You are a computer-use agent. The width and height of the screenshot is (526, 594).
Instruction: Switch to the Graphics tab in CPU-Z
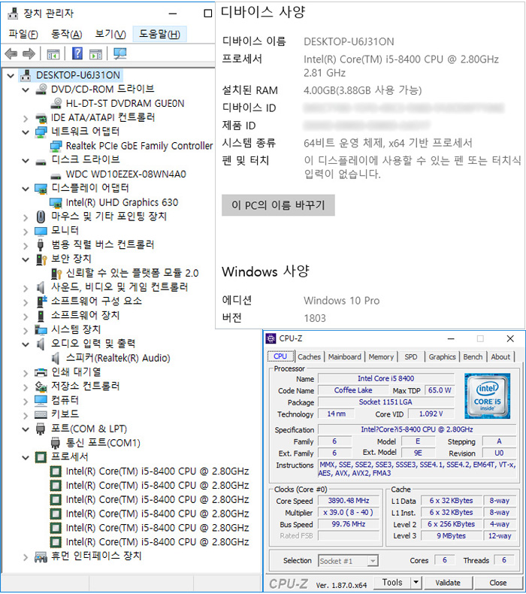pos(442,356)
